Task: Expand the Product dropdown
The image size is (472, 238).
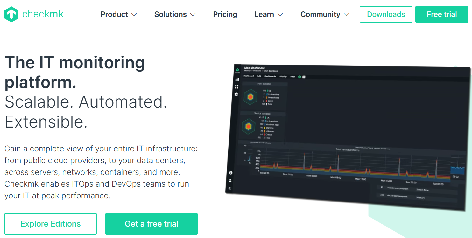Action: (118, 14)
